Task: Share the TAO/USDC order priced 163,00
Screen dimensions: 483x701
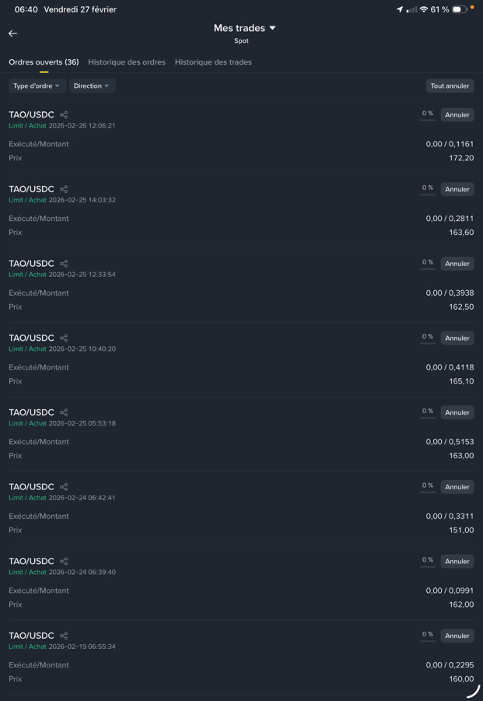Action: (x=64, y=412)
